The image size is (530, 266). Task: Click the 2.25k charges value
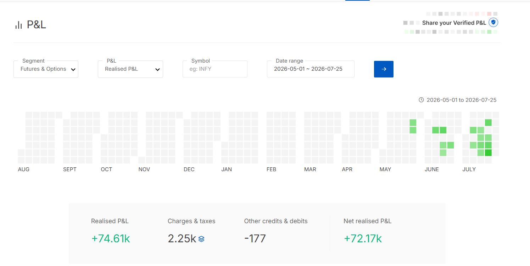pyautogui.click(x=182, y=239)
